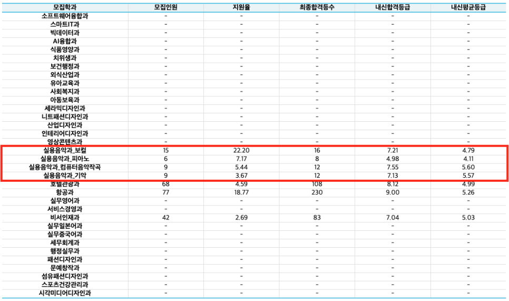
Task: Select the 아동보육과 row label
Action: point(65,100)
